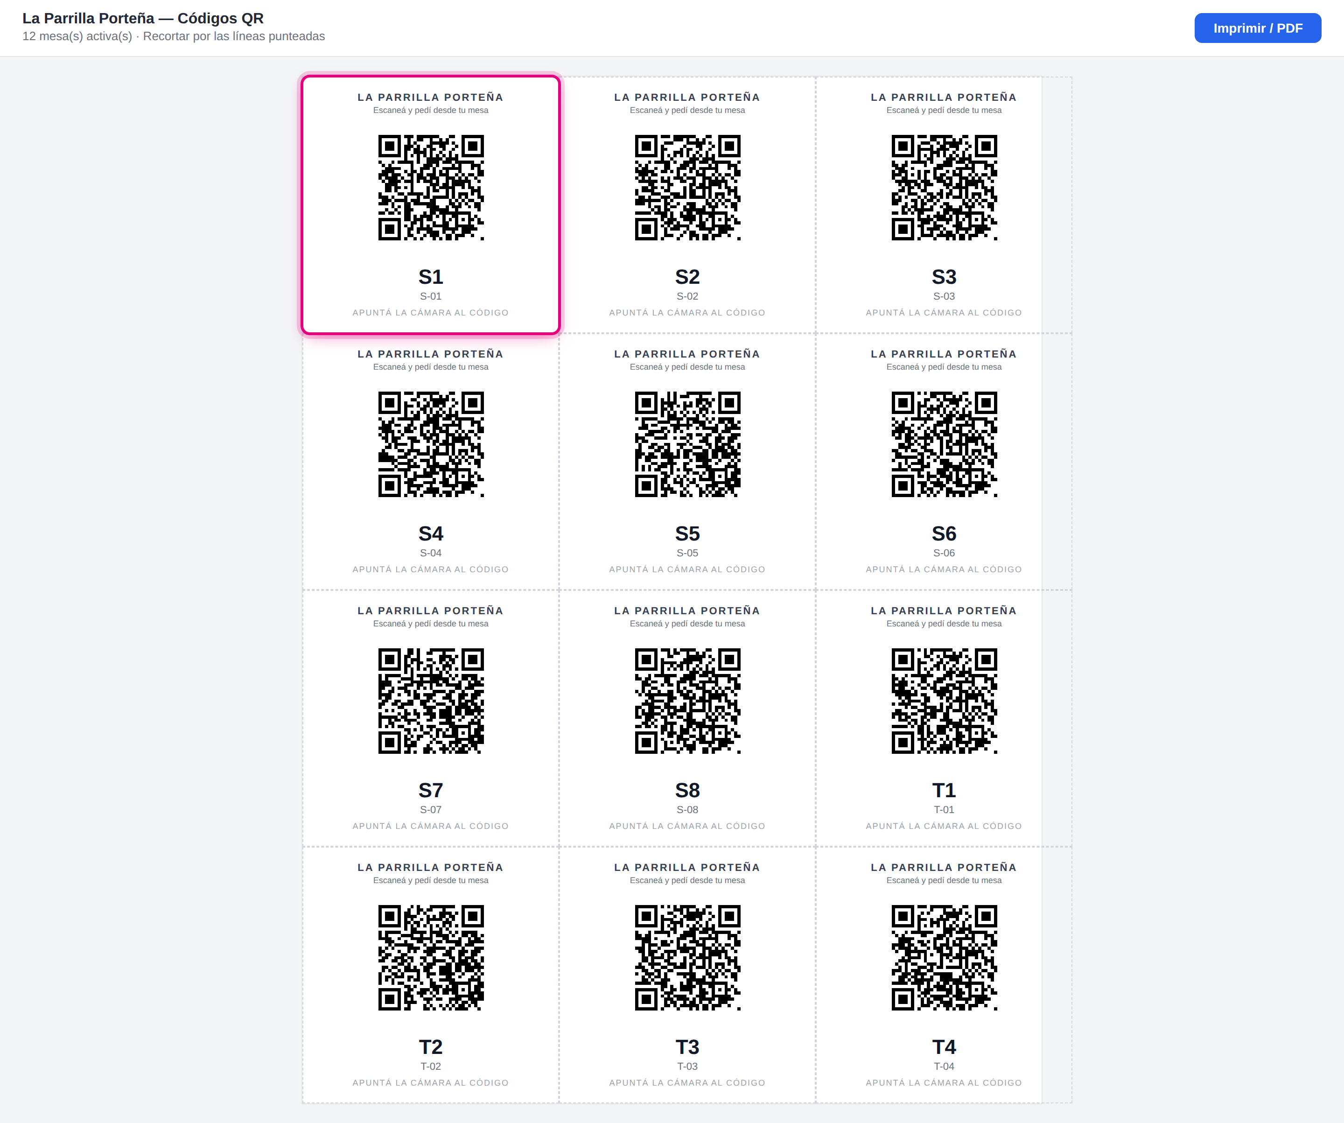Screen dimensions: 1344x1123
Task: Click 'APUNTÁ LA CÁMARA AL CÓDIGO' on card T1
Action: 944,826
